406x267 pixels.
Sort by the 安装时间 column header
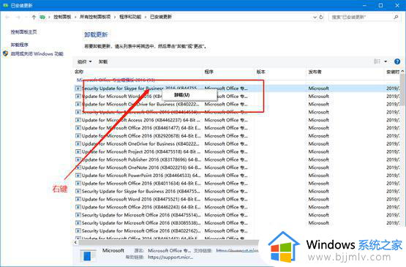click(x=393, y=72)
